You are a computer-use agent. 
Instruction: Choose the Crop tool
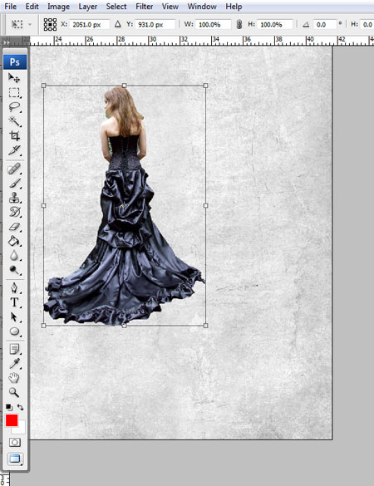pyautogui.click(x=14, y=135)
